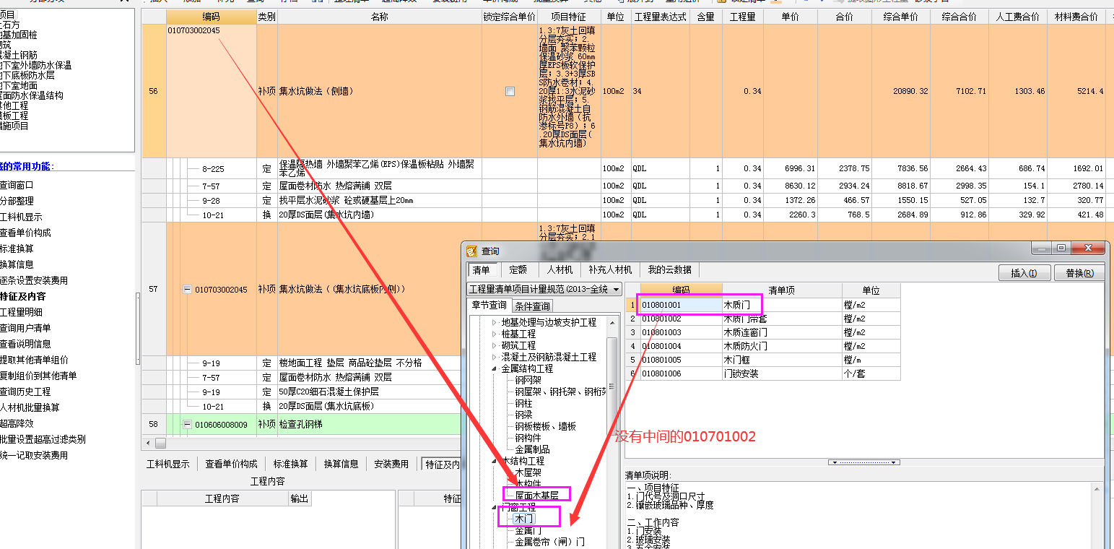Open the 工程量清单项目计量规范 dropdown
This screenshot has width=1114, height=549.
click(615, 289)
